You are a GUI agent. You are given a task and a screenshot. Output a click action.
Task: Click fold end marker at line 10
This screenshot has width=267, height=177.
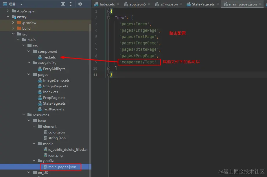[x=108, y=68]
